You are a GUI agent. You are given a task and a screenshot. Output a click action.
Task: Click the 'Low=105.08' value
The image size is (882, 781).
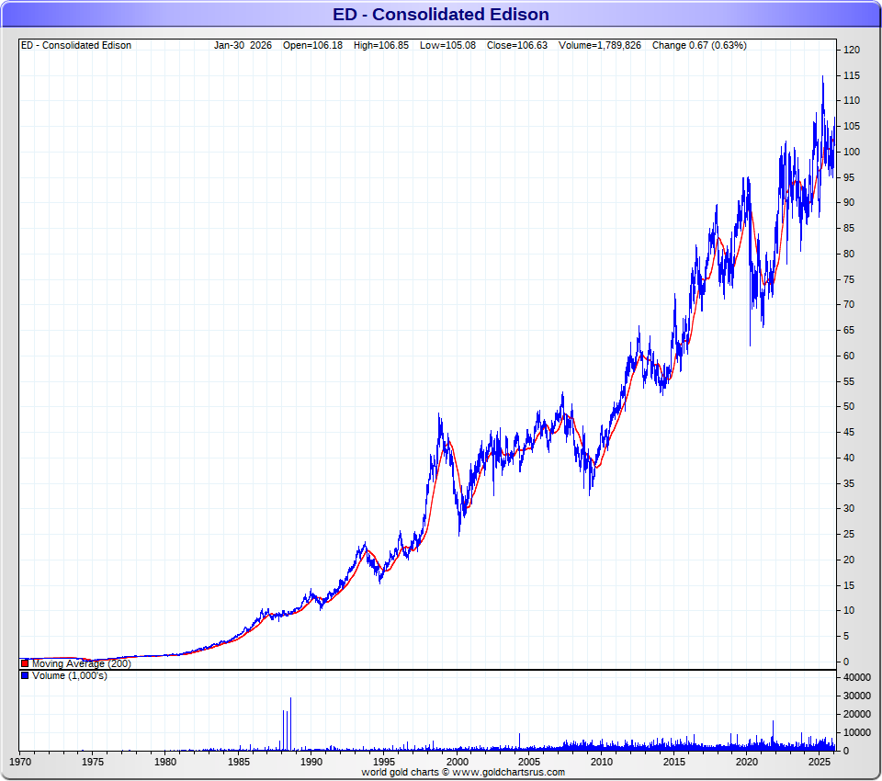click(447, 46)
